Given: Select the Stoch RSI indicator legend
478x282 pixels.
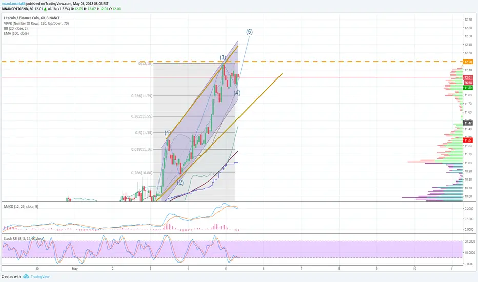Looking at the screenshot, I should (x=24, y=239).
